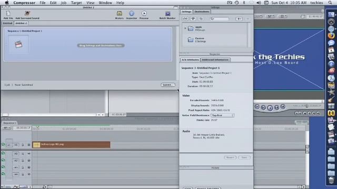Click the Time Machine icon in menu bar
Image resolution: width=337 pixels, height=189 pixels.
[x=236, y=3]
